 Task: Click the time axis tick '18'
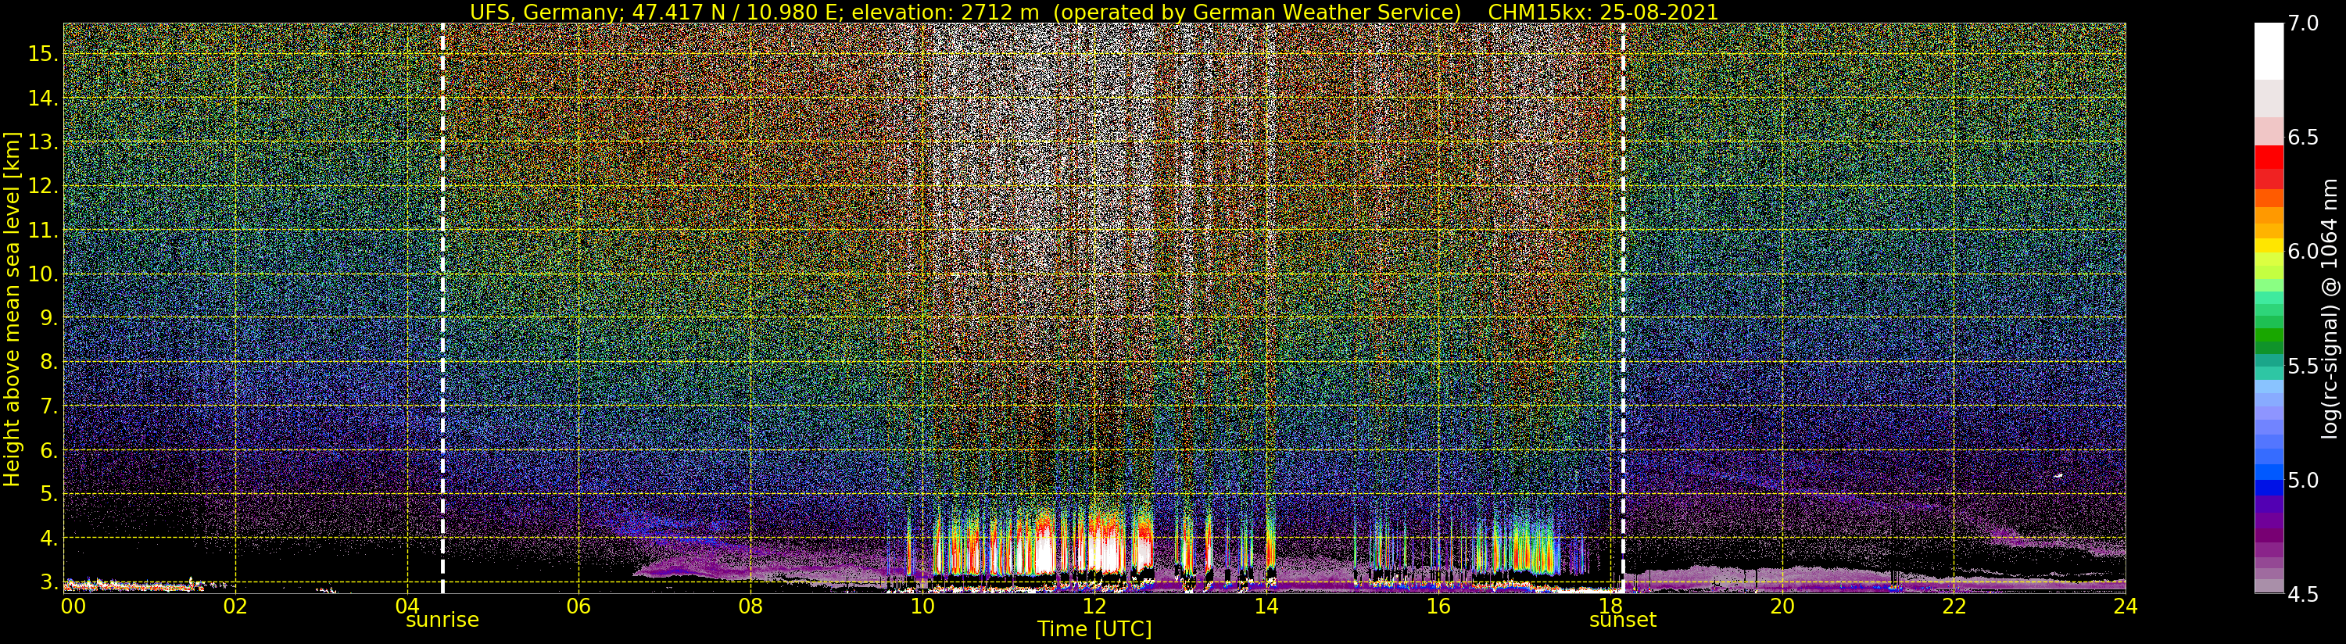pos(1610,606)
